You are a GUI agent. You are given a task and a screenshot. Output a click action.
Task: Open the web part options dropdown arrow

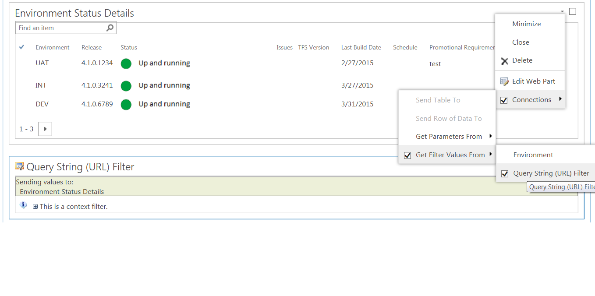pyautogui.click(x=562, y=11)
